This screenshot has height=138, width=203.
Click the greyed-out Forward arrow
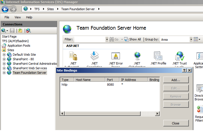pos(13,9)
